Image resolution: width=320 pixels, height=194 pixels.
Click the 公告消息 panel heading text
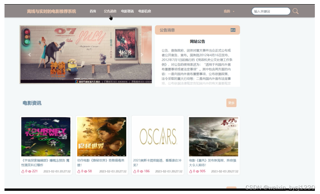pos(167,30)
